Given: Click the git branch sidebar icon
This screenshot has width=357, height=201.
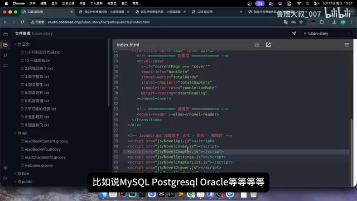Looking at the screenshot, I should [x=6, y=55].
